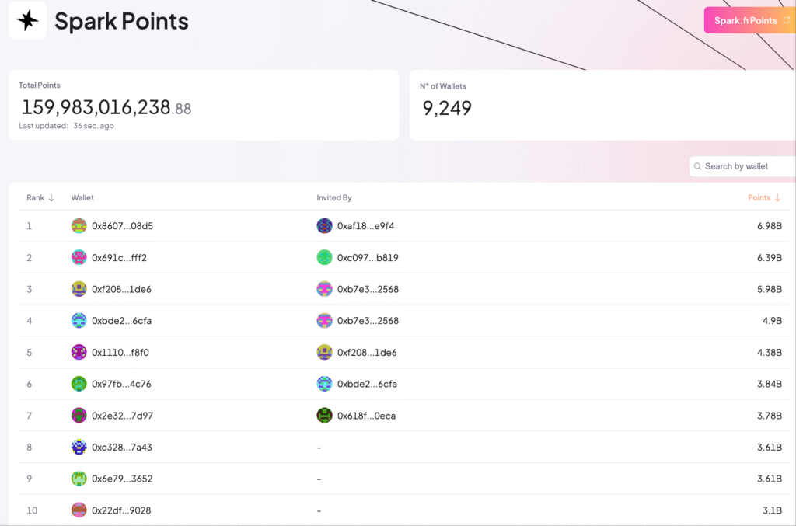Image resolution: width=796 pixels, height=526 pixels.
Task: Click avatar icon of wallet 0x8607...08d5
Action: 79,226
